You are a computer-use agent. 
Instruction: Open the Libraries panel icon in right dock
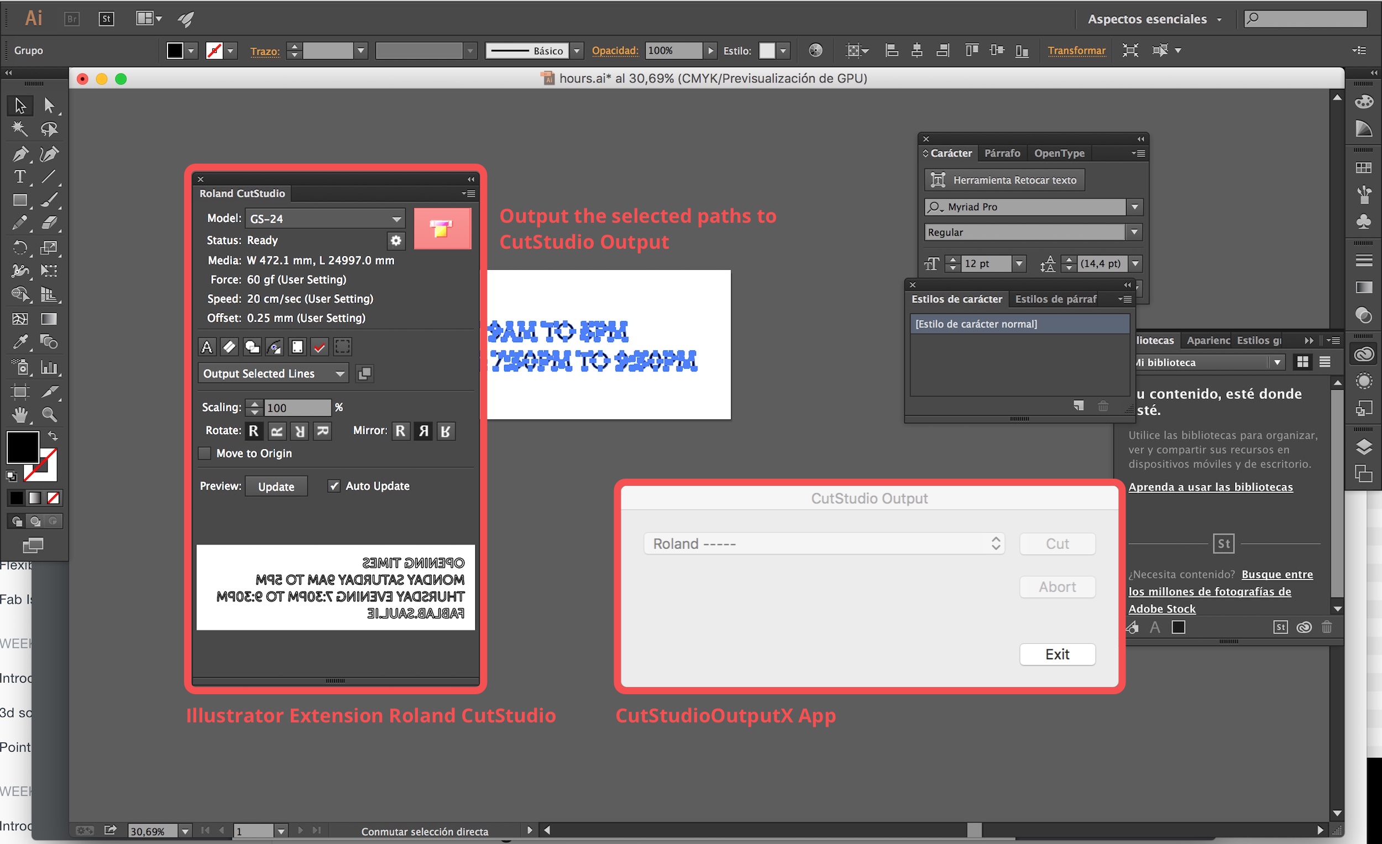point(1364,354)
